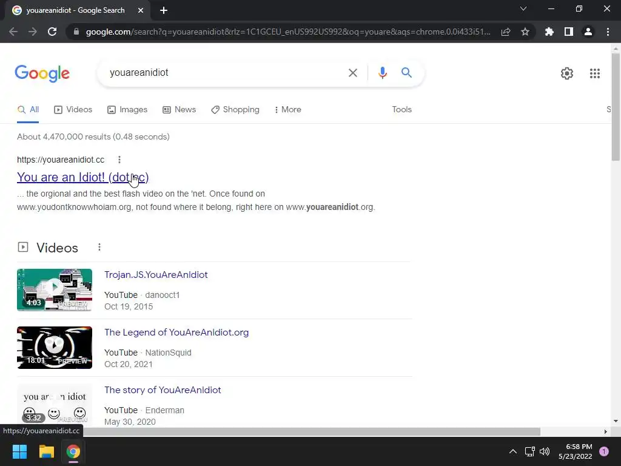Click the horizontal scrollbar thumb
This screenshot has width=621, height=466.
311,431
